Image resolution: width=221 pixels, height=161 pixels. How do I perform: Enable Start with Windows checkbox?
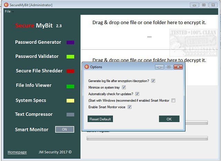click(173, 100)
